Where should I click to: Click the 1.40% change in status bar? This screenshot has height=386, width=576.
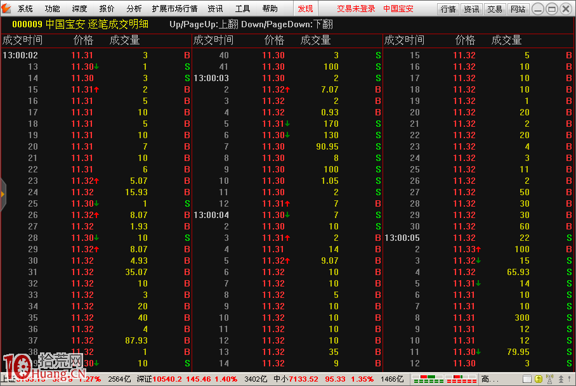[226, 379]
